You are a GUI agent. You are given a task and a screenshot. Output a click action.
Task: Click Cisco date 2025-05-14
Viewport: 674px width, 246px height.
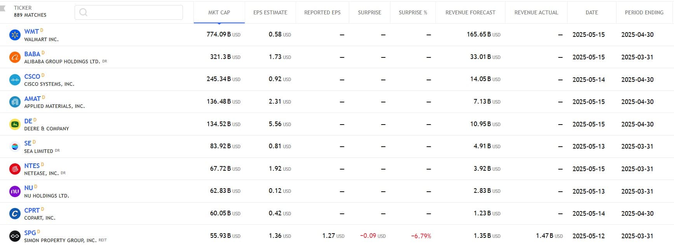(589, 80)
